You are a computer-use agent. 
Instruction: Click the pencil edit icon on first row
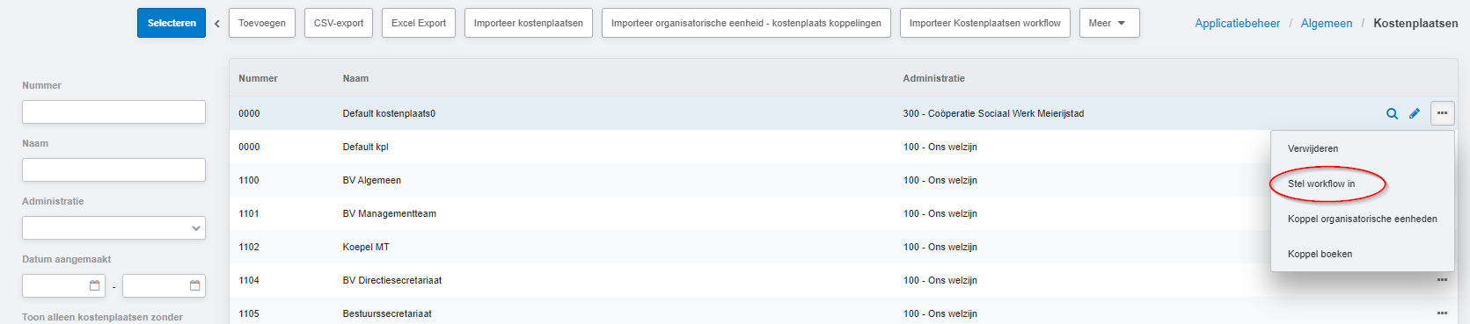pos(1415,113)
